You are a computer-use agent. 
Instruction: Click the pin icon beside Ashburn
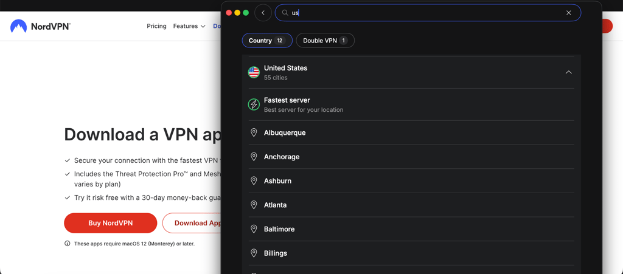click(254, 181)
